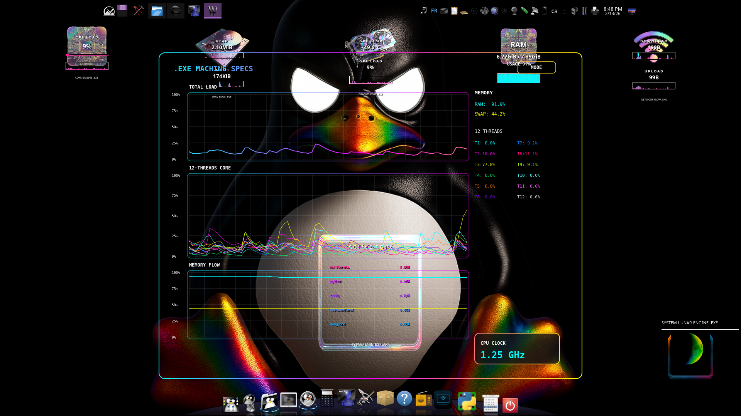
Task: Launch the calculator from the dock
Action: 327,399
